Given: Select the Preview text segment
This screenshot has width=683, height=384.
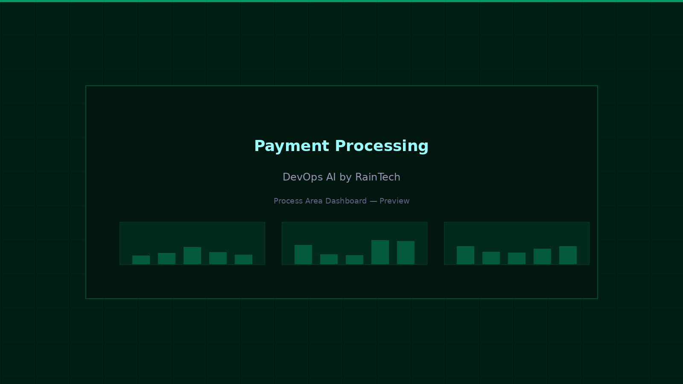Looking at the screenshot, I should click(394, 201).
